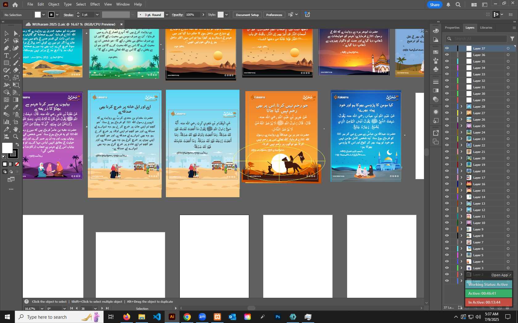Swap fill and stroke colors

[18, 145]
